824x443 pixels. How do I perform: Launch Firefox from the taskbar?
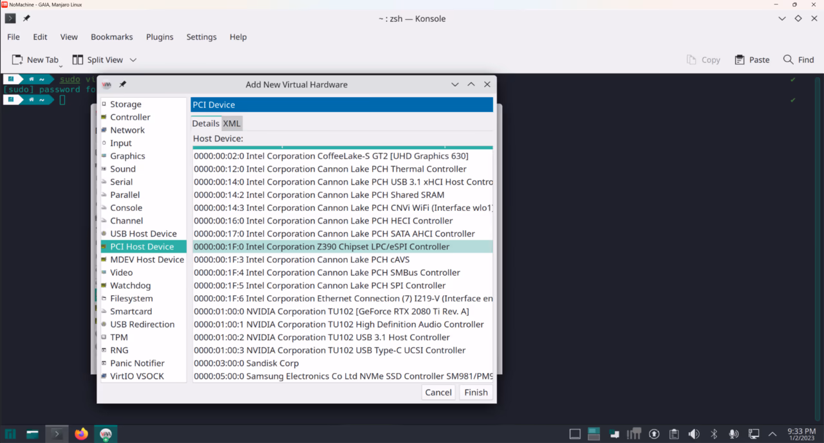(x=81, y=434)
